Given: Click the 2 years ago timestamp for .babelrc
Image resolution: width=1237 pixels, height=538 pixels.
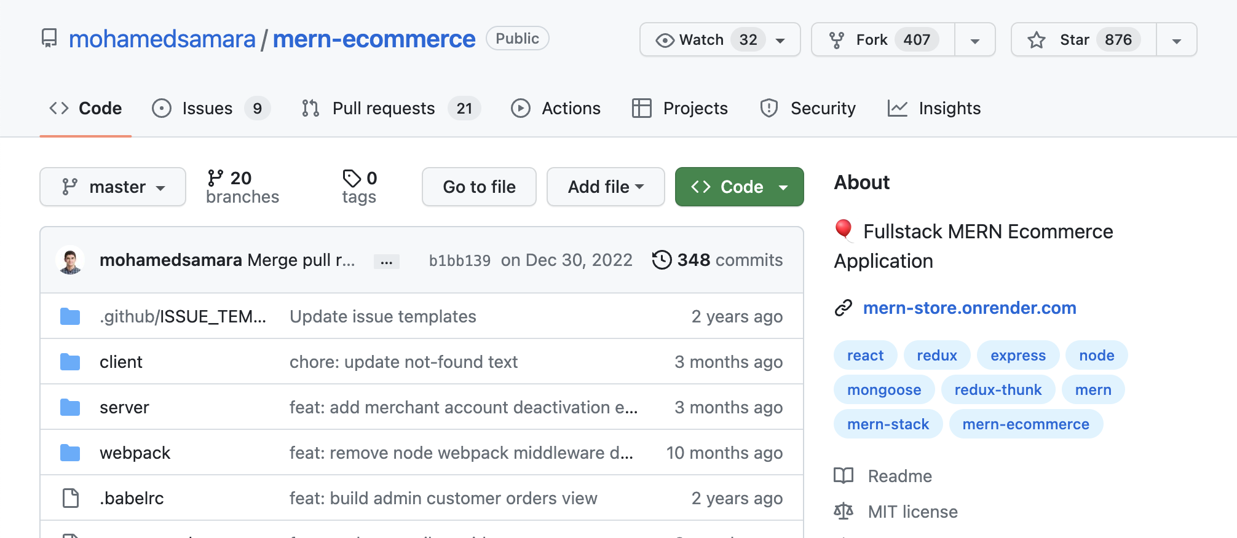Looking at the screenshot, I should 737,498.
